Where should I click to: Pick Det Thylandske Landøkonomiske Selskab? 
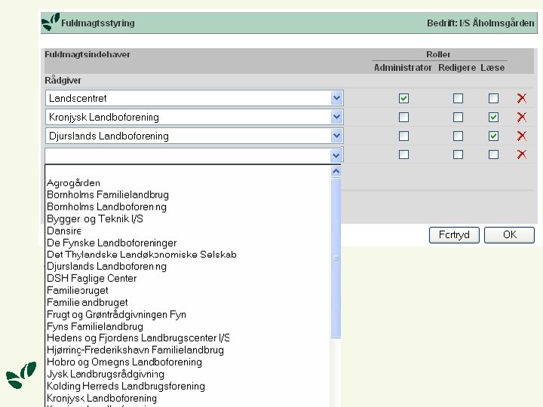[x=142, y=255]
